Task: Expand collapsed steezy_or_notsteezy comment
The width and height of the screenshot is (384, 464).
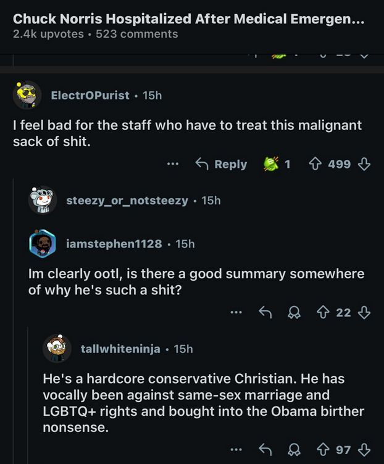Action: click(127, 201)
